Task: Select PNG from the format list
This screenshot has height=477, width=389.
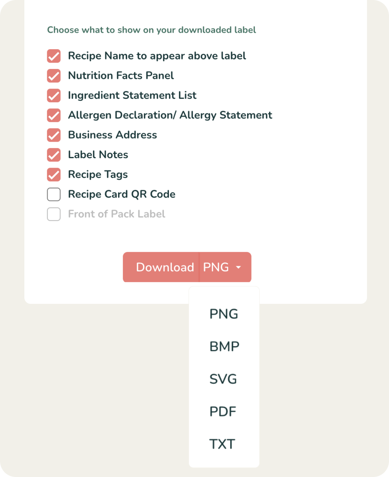Action: coord(224,314)
